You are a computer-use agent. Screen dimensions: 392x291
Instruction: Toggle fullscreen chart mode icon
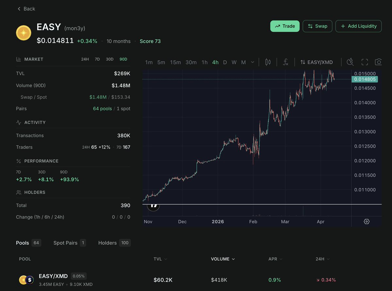click(365, 62)
